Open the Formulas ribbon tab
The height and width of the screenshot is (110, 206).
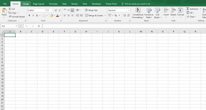[x=53, y=4]
